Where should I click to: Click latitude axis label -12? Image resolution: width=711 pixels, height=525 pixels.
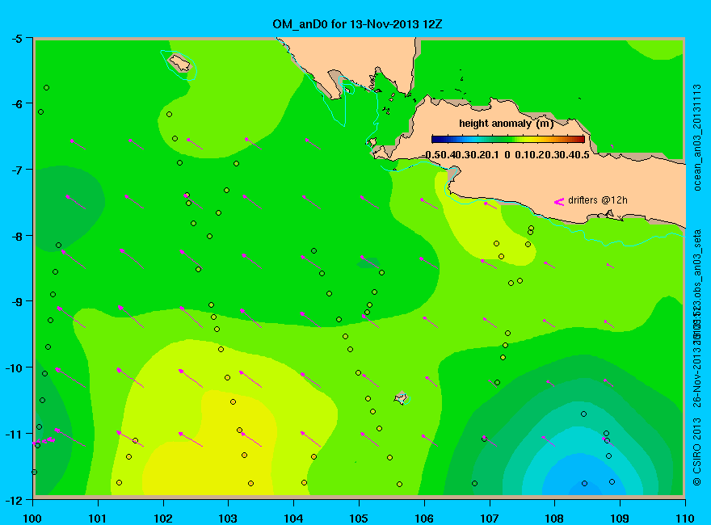14,500
